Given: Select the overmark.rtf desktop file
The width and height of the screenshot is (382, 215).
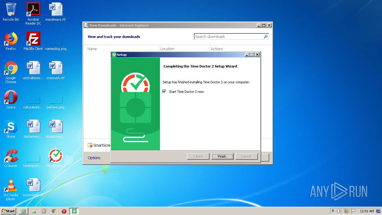Looking at the screenshot, I should 56,70.
